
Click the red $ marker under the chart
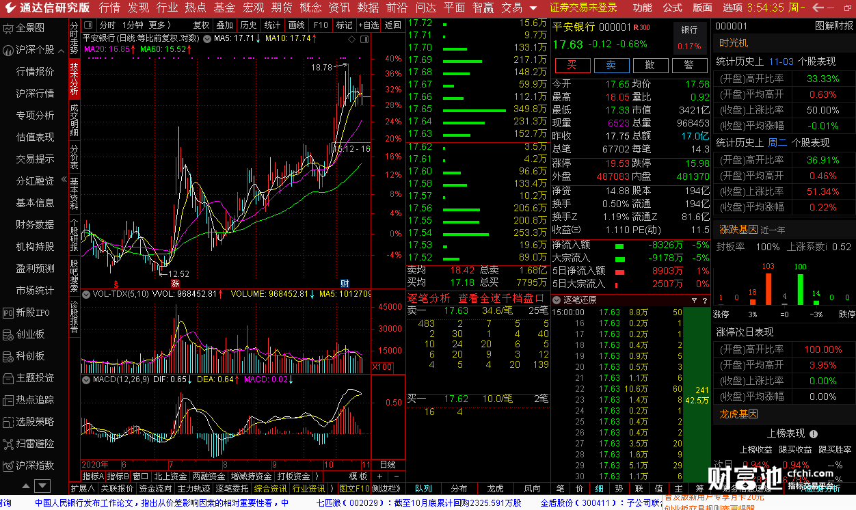[x=116, y=283]
